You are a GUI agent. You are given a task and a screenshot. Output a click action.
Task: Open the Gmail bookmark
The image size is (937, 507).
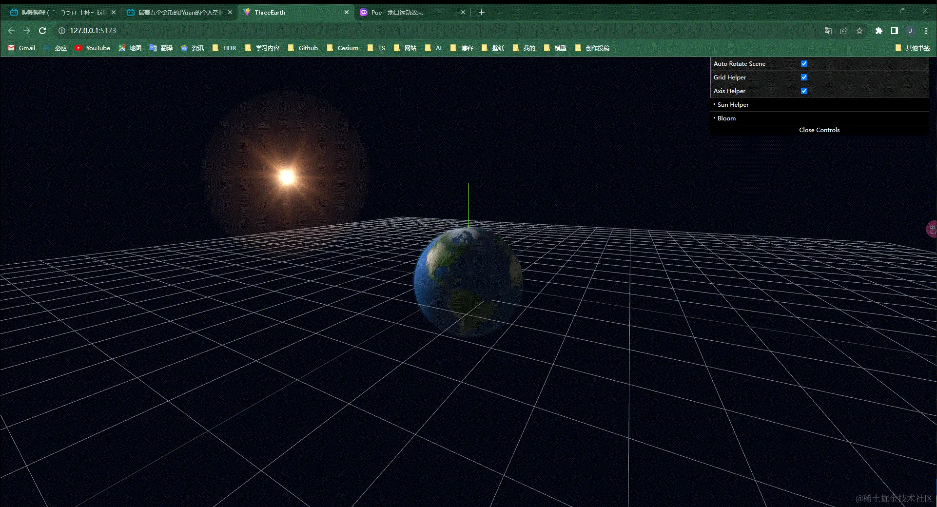pyautogui.click(x=22, y=48)
